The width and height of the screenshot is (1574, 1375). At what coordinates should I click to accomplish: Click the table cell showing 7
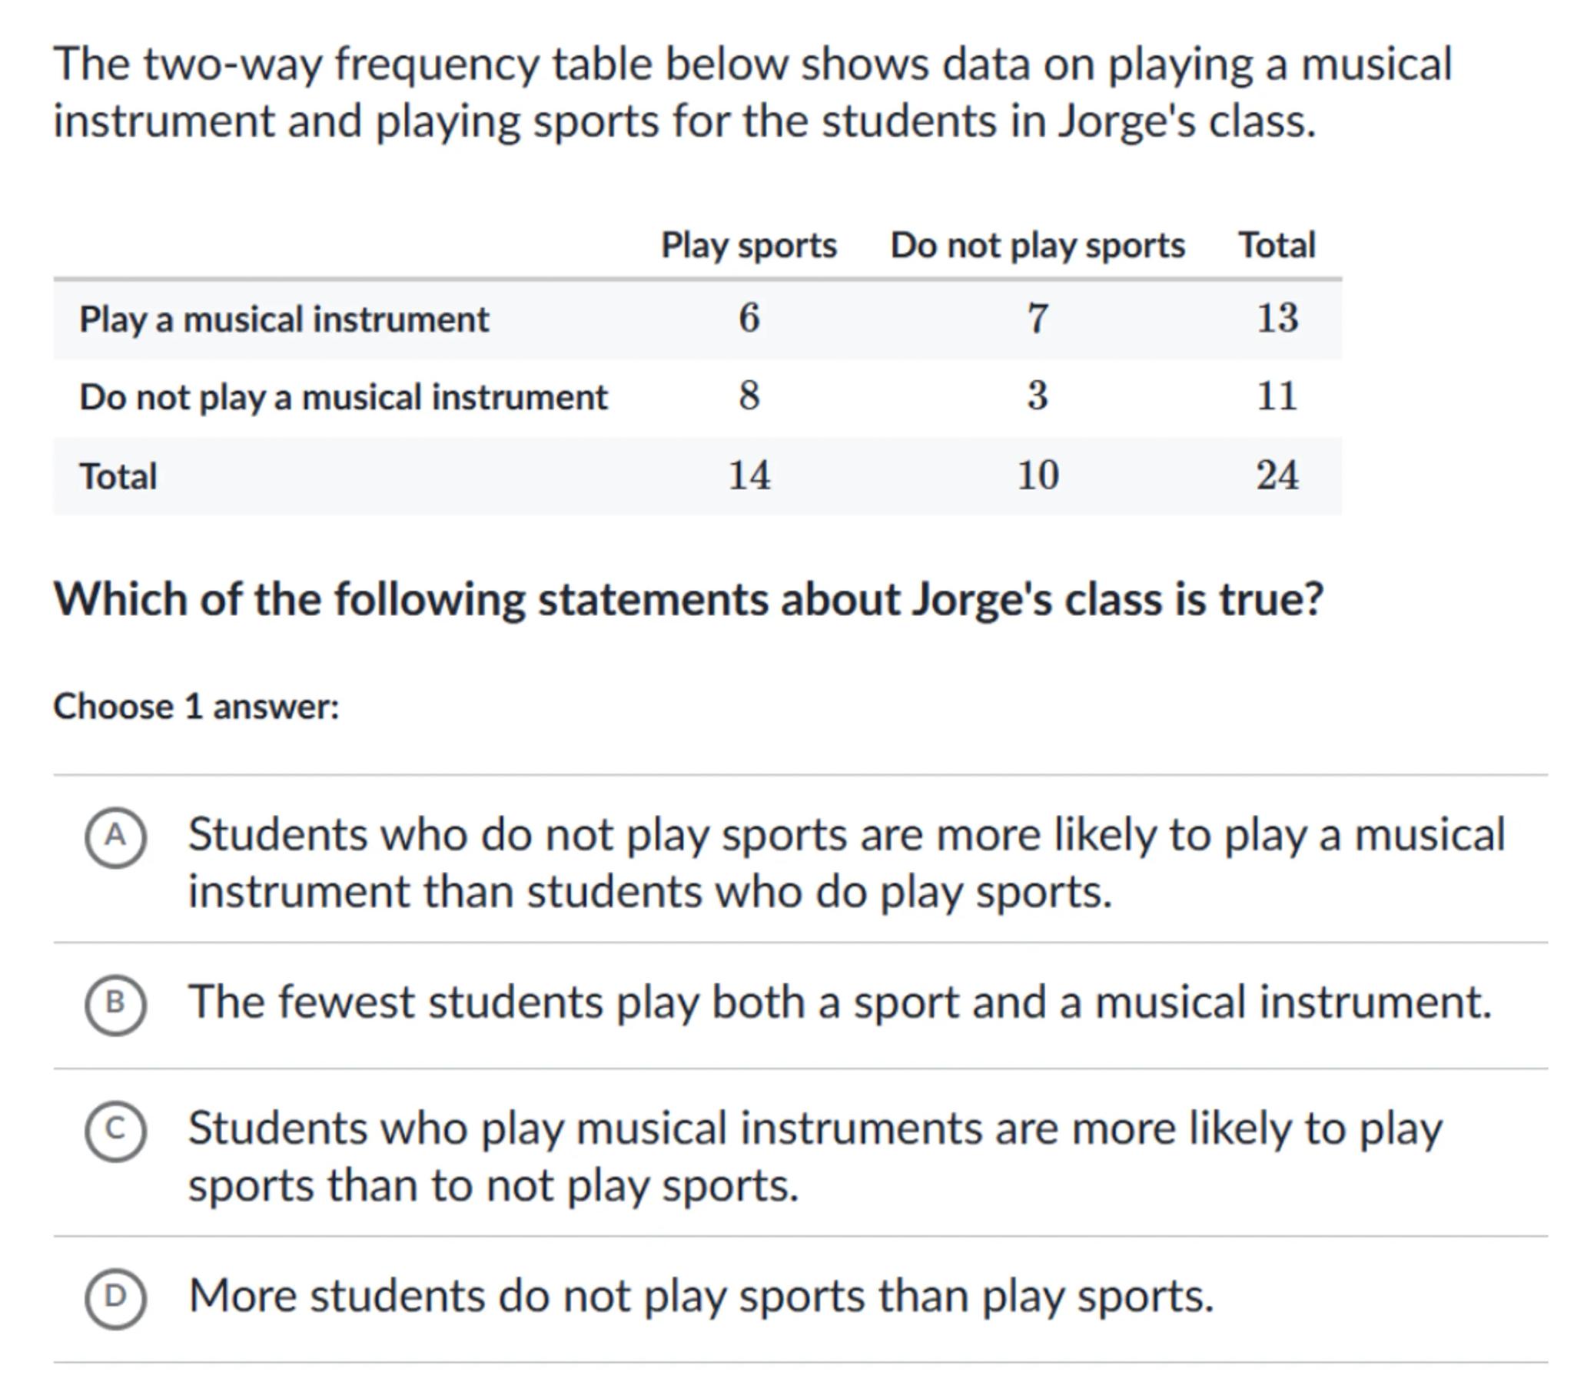[x=1038, y=318]
